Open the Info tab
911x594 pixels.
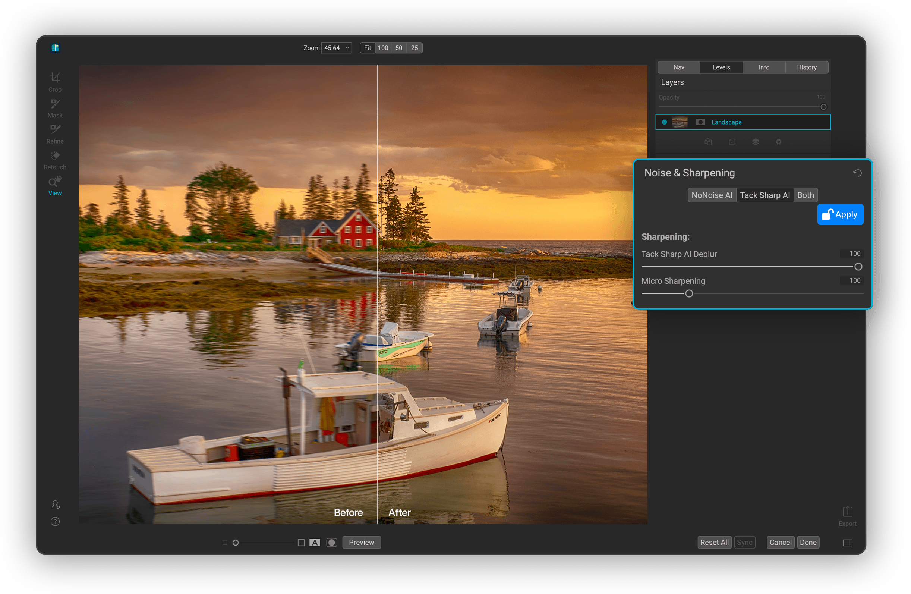tap(764, 67)
